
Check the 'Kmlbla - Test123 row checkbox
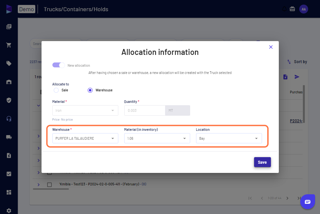[x=49, y=185]
